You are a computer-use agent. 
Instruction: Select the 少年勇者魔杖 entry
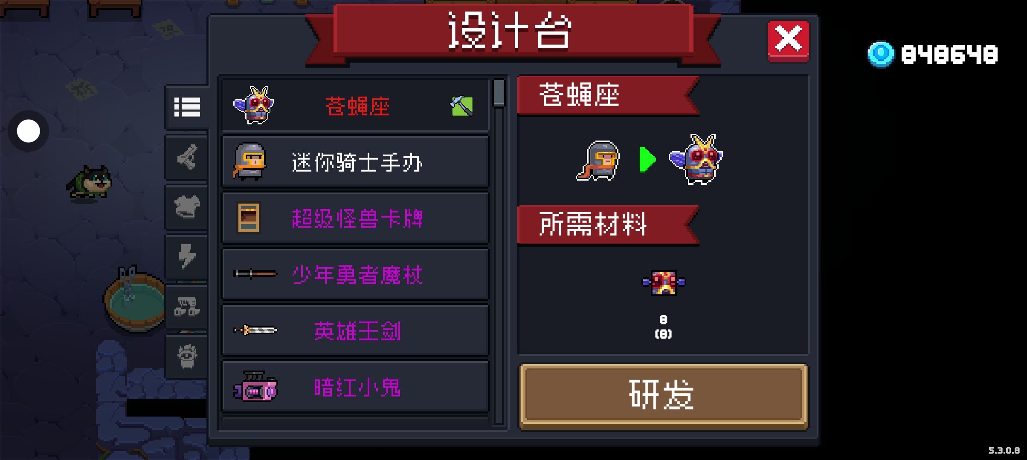[x=355, y=274]
